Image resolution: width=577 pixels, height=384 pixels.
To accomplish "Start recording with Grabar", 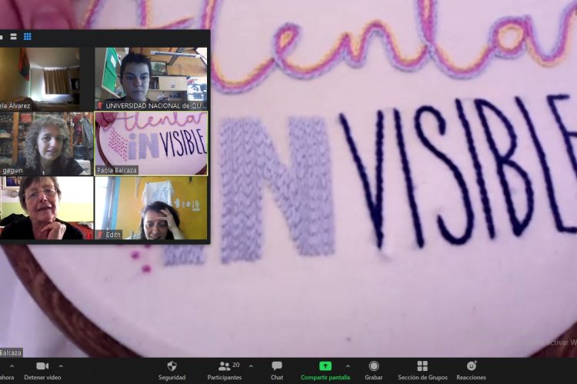I will coord(374,369).
